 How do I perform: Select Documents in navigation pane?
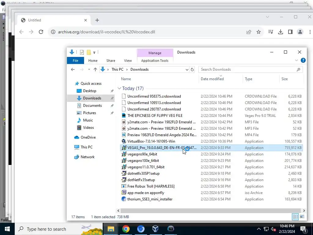pyautogui.click(x=92, y=106)
